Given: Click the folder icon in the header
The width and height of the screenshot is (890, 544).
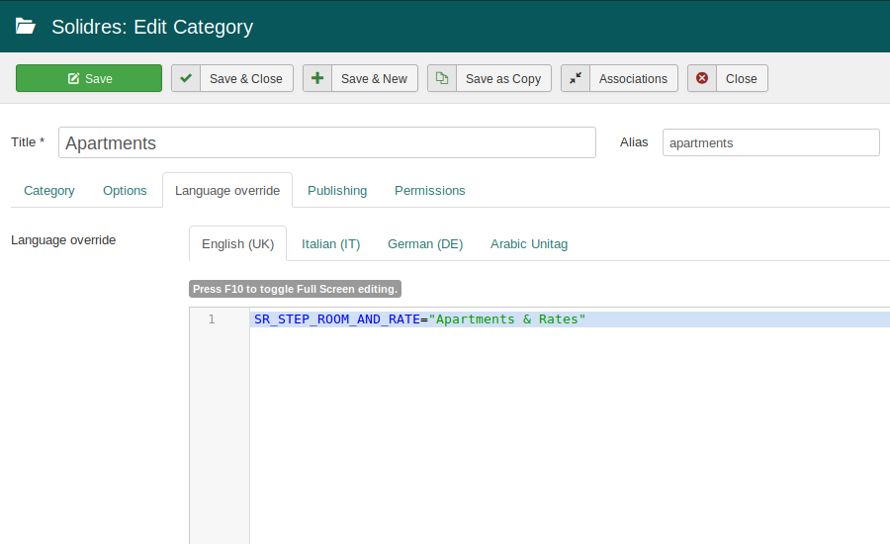Looking at the screenshot, I should [x=26, y=27].
